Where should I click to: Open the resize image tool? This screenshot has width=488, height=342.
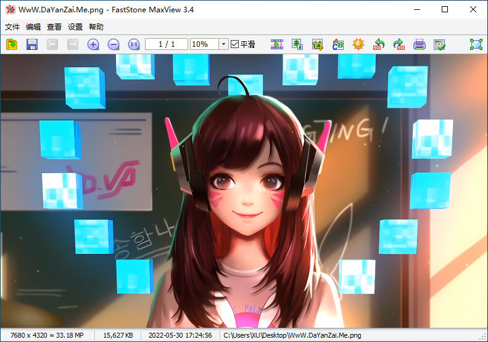click(x=297, y=44)
